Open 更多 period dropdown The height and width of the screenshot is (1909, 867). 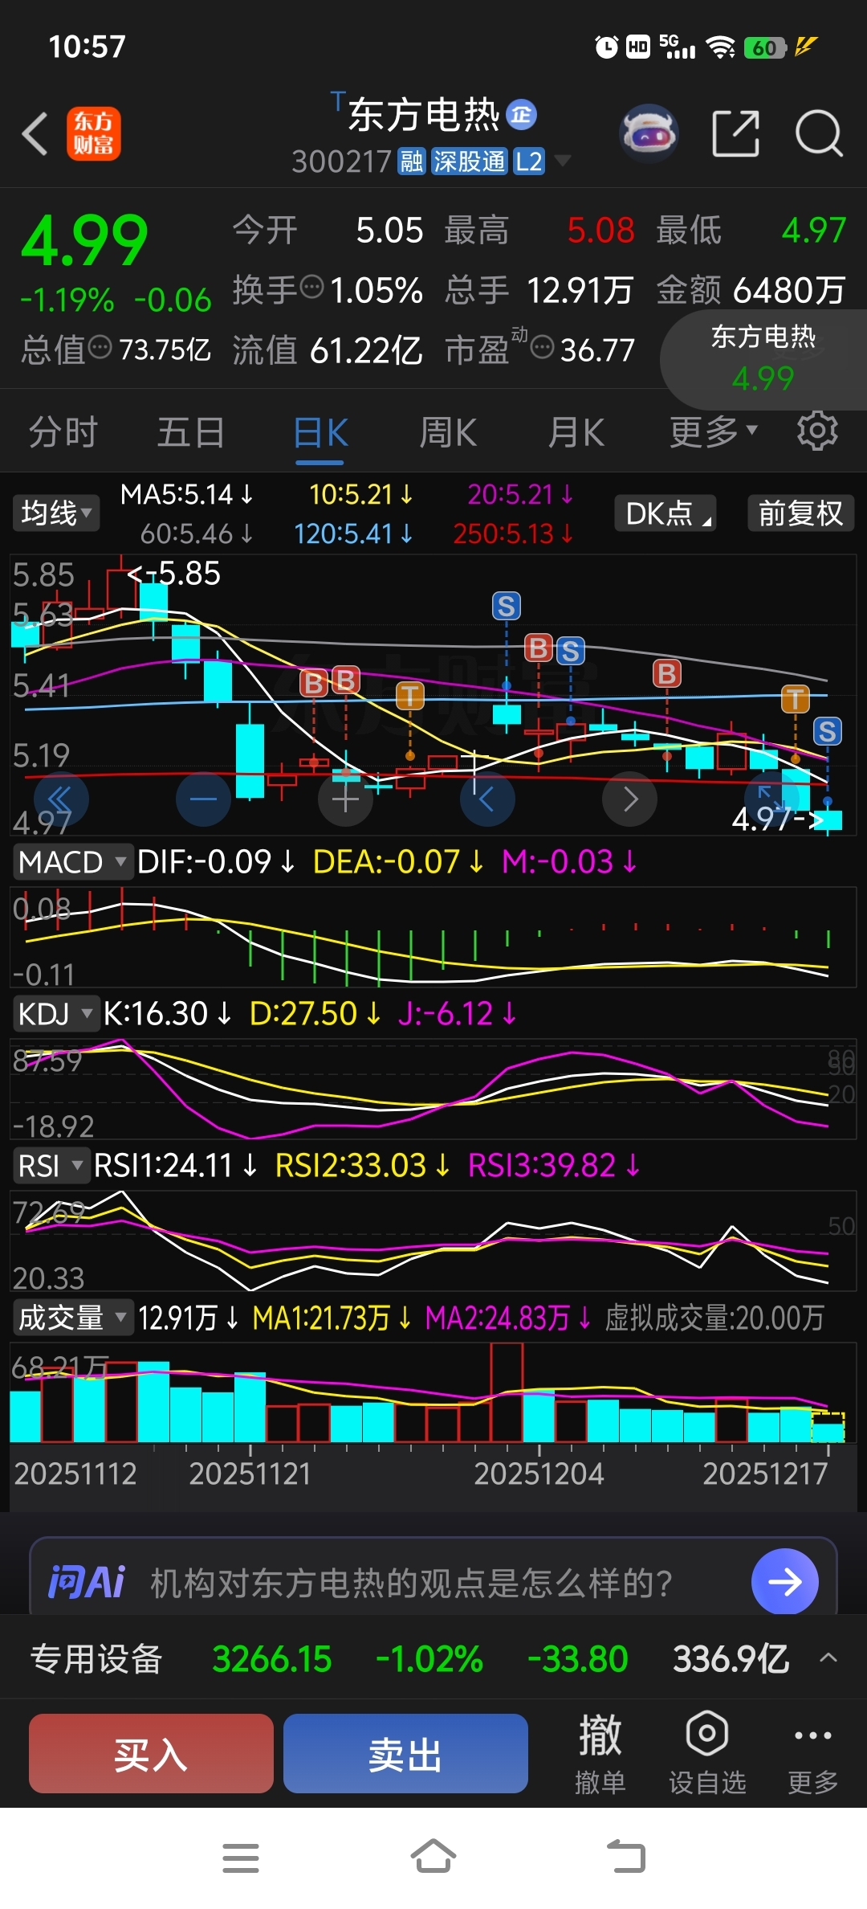coord(714,432)
